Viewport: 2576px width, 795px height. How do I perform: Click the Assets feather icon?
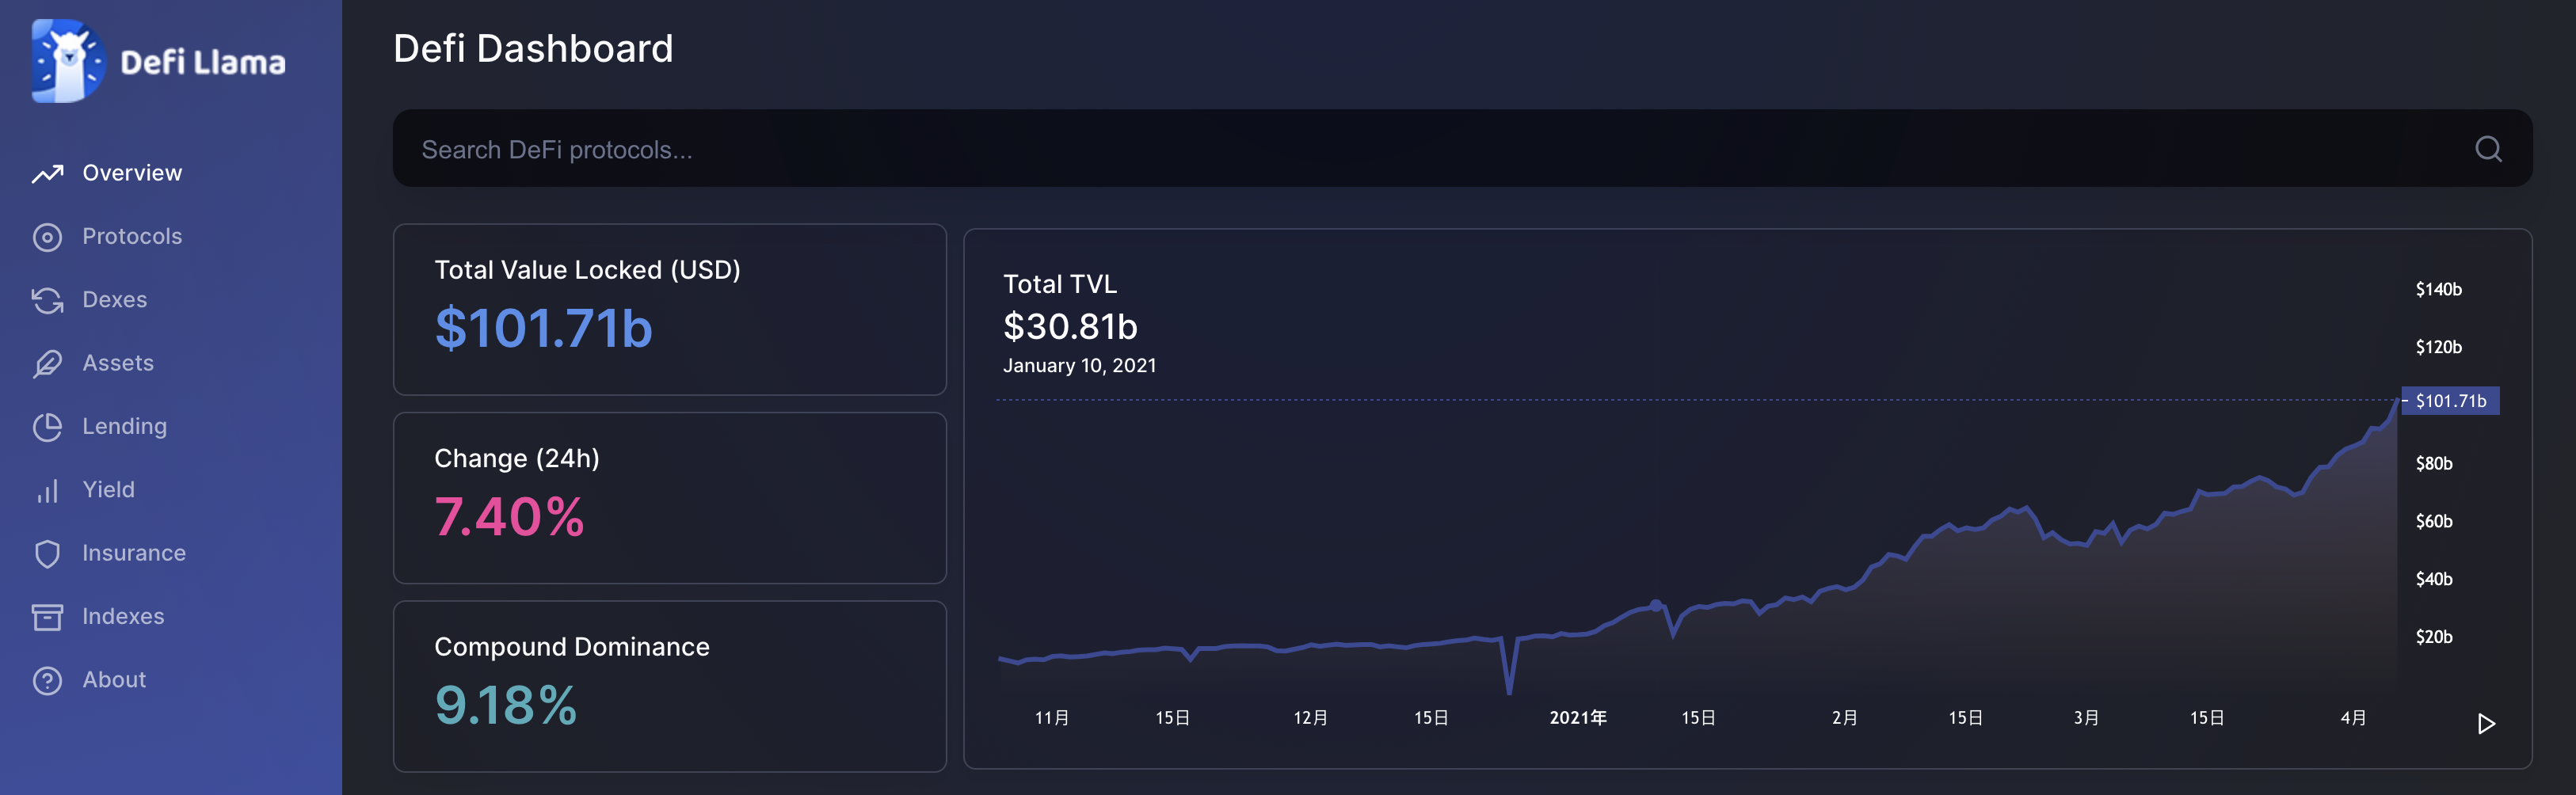pos(47,364)
